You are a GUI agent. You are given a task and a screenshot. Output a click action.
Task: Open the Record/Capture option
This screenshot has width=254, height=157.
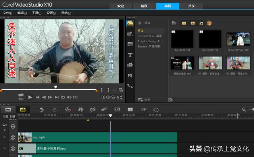68,110
